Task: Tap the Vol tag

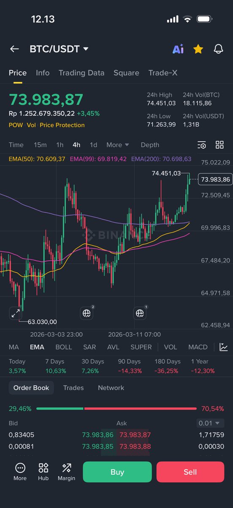Action: pyautogui.click(x=31, y=125)
